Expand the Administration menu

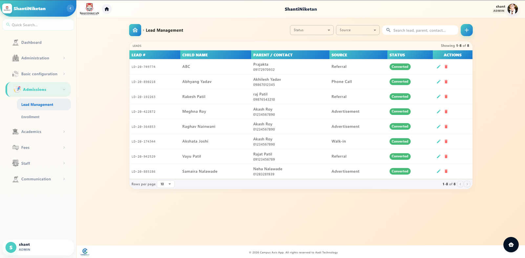pyautogui.click(x=38, y=58)
